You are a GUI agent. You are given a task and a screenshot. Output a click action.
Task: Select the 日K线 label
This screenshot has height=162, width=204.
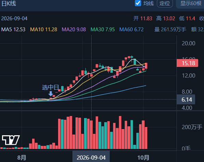pos(9,3)
